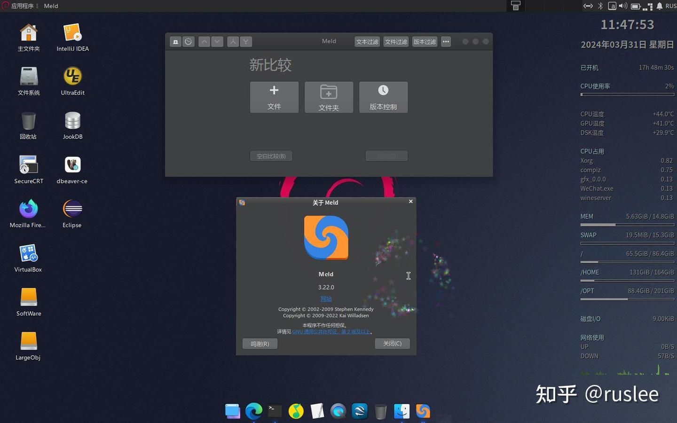The height and width of the screenshot is (423, 677).
Task: Launch SecureCRT from desktop
Action: [x=29, y=170]
